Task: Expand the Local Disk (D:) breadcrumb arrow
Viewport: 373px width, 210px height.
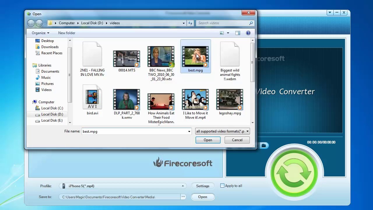Action: point(106,23)
